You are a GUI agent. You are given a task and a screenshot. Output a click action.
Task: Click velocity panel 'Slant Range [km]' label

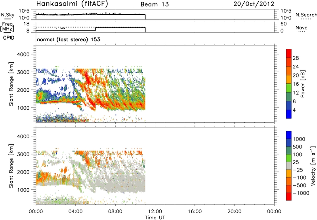[11, 166]
